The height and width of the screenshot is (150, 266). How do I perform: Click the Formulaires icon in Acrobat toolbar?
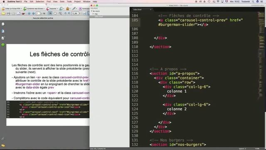tap(80, 8)
